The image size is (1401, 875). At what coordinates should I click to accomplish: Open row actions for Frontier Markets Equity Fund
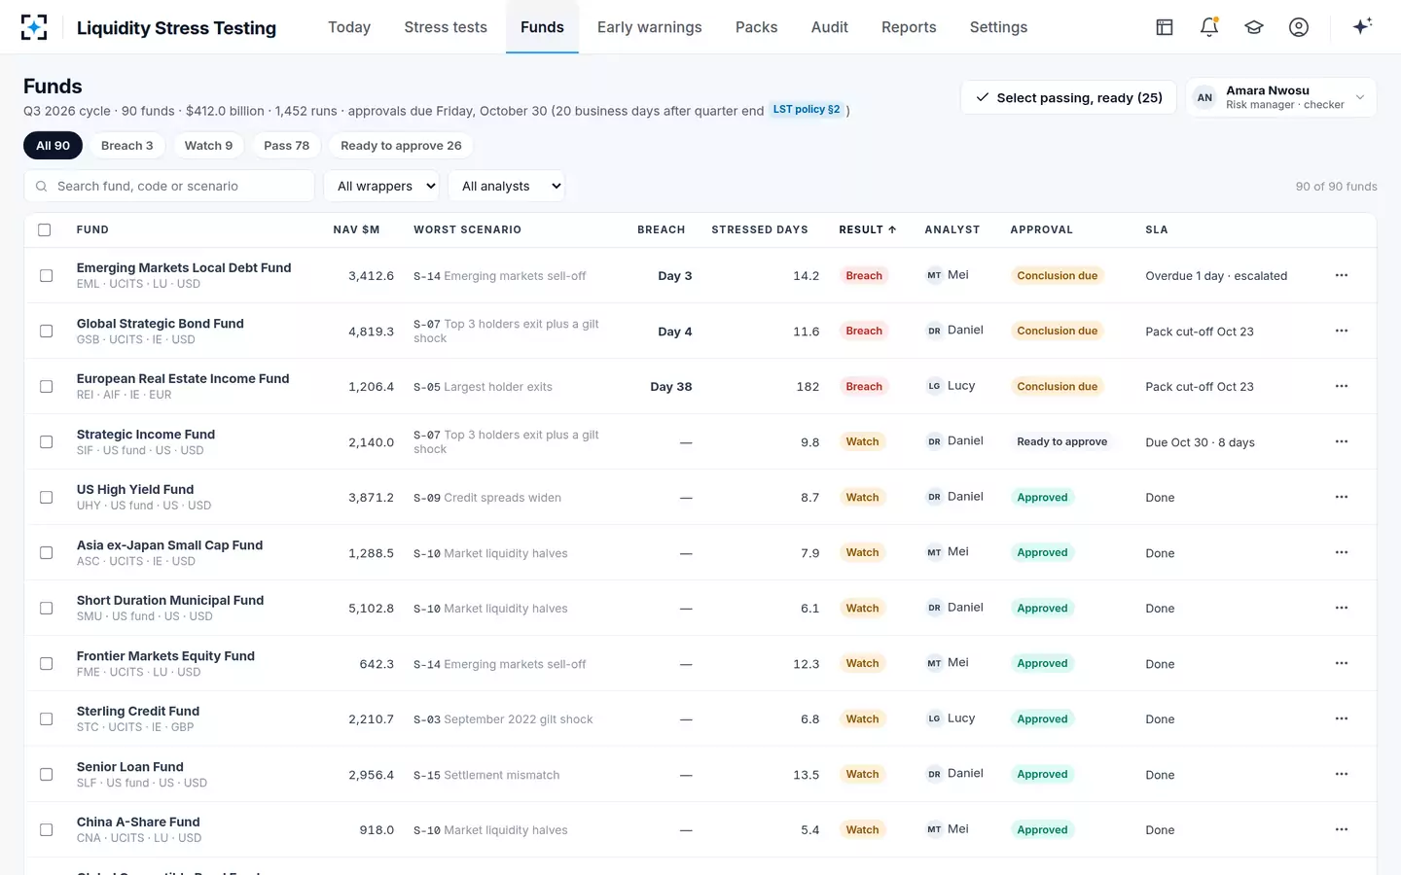tap(1342, 663)
